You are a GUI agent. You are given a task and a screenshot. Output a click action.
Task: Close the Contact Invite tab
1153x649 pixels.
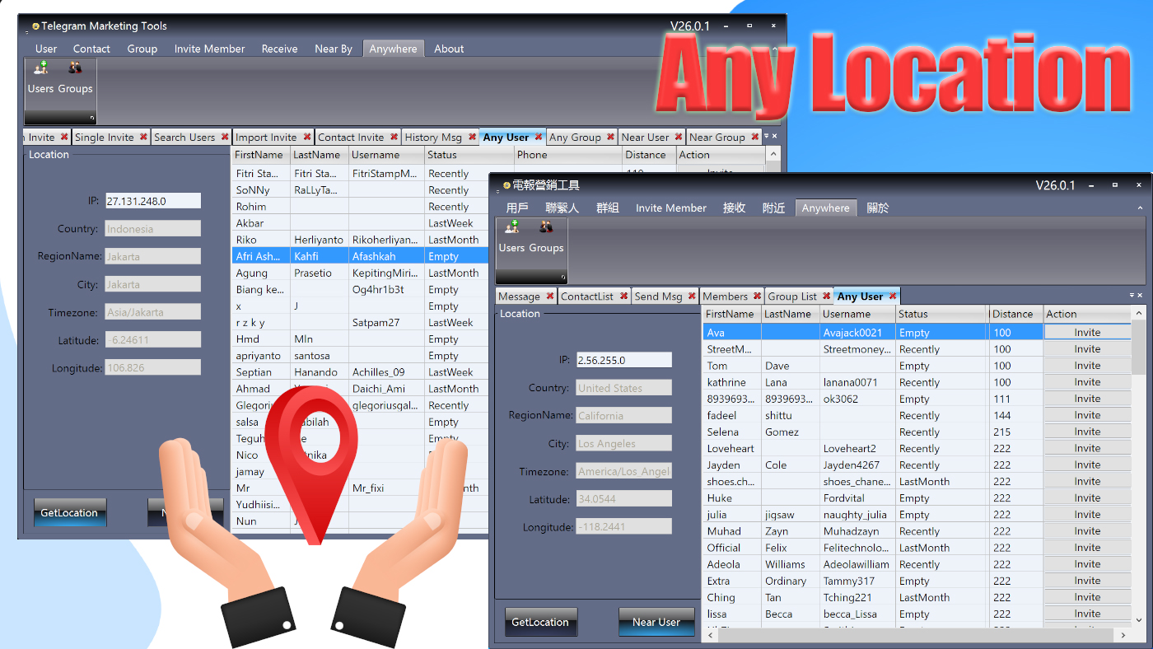tap(393, 137)
